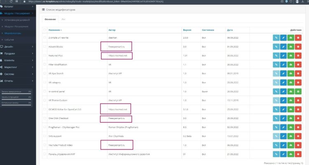Open link icon for IIR Theme Custom

pos(276,100)
